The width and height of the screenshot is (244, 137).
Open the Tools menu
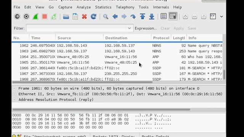point(143,7)
